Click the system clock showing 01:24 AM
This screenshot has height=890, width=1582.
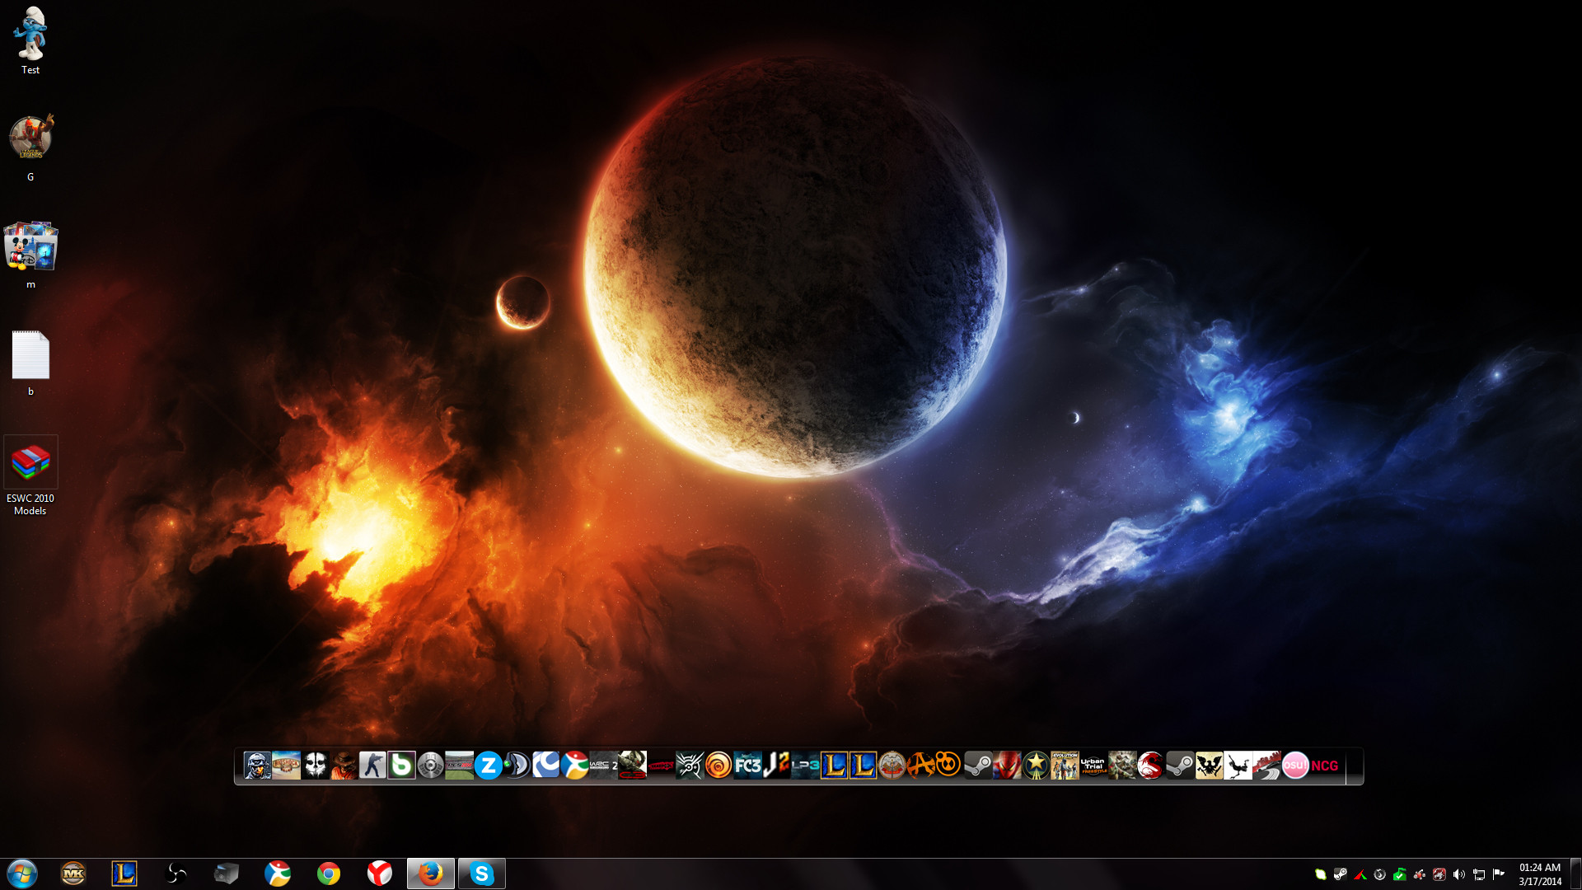click(x=1539, y=874)
